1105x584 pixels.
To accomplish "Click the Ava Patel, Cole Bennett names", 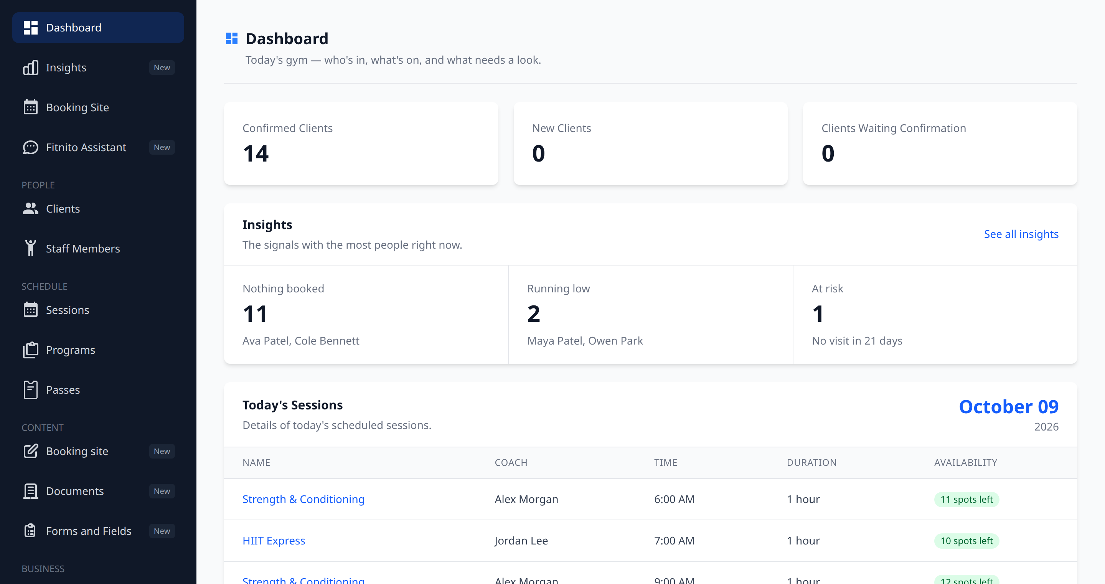I will (301, 340).
